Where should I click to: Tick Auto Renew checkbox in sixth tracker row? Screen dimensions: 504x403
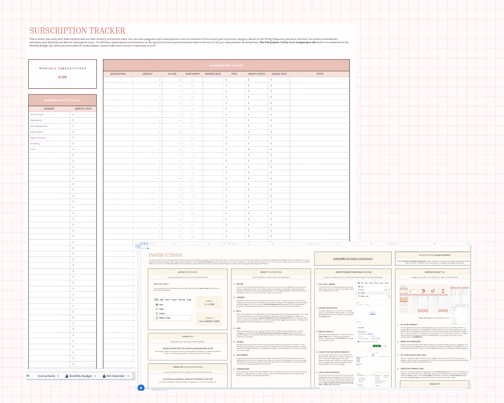[x=193, y=109]
